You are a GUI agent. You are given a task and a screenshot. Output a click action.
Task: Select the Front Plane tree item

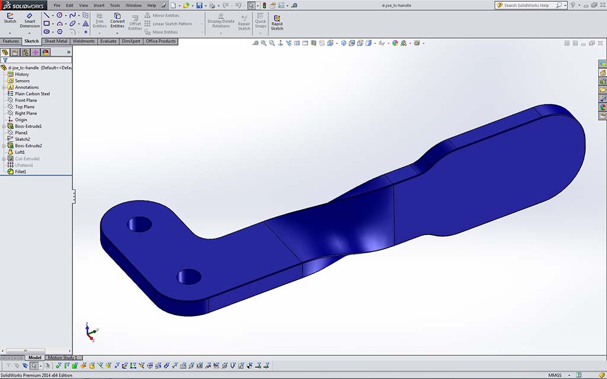pos(25,100)
